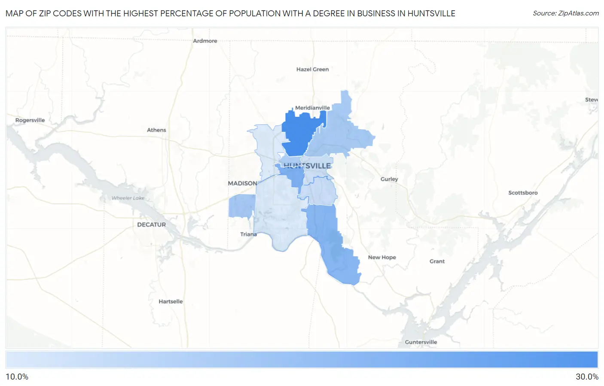The height and width of the screenshot is (386, 604).
Task: Click the color gradient legend bar
Action: [x=302, y=360]
